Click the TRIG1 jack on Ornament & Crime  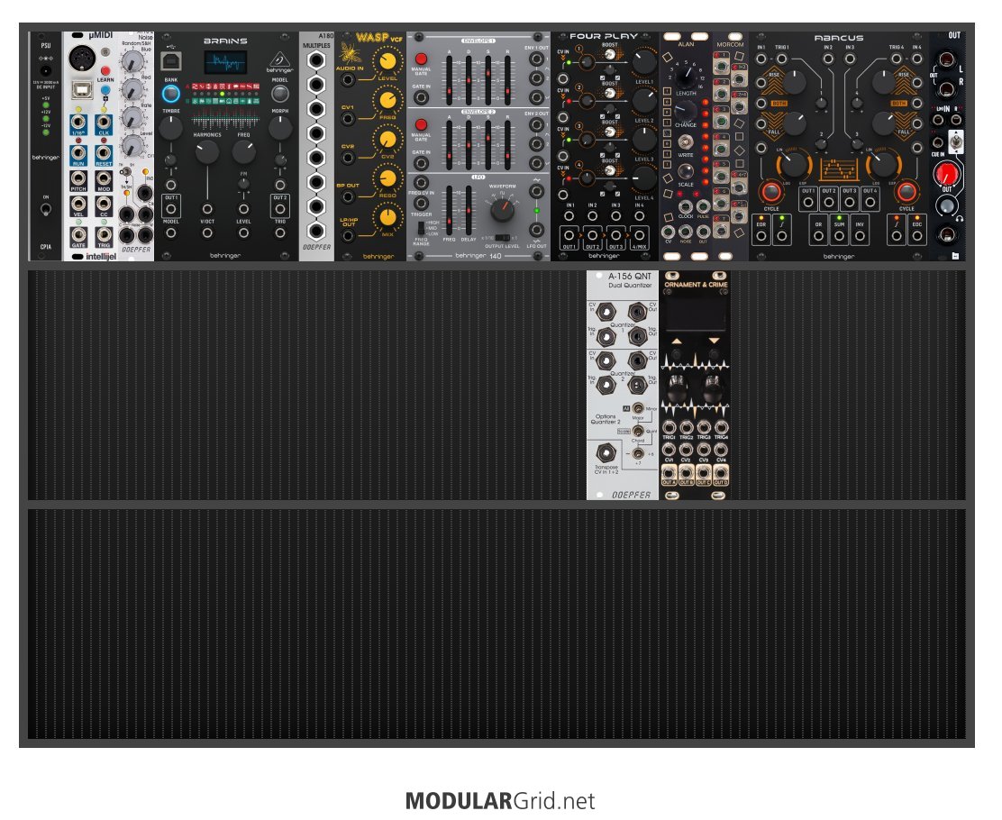(670, 427)
